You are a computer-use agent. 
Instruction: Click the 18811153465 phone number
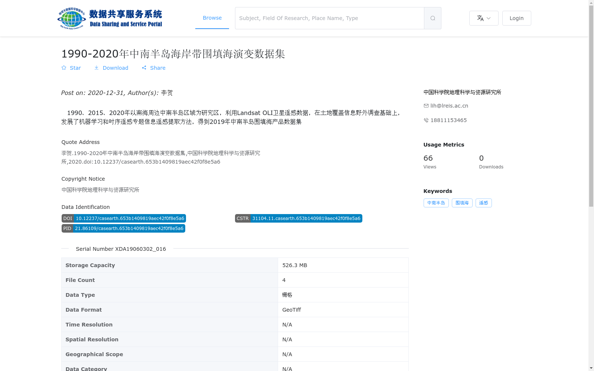tap(448, 120)
